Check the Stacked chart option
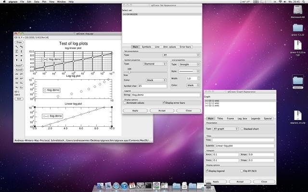 point(241,129)
